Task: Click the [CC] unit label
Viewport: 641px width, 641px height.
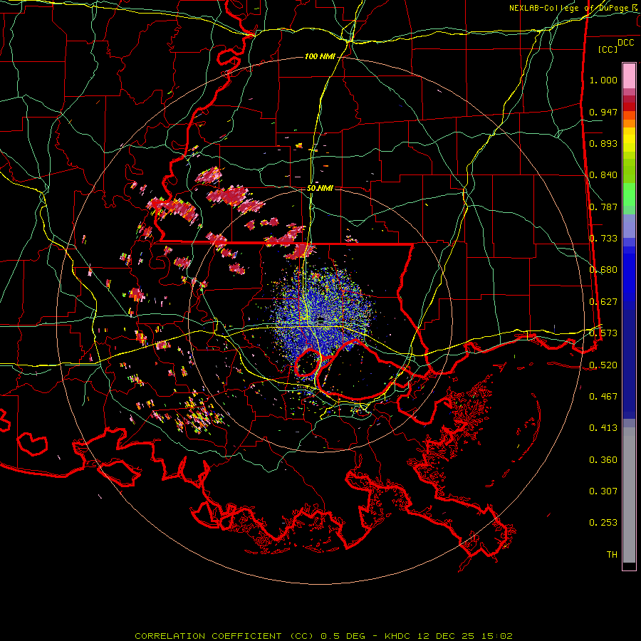Action: tap(608, 49)
